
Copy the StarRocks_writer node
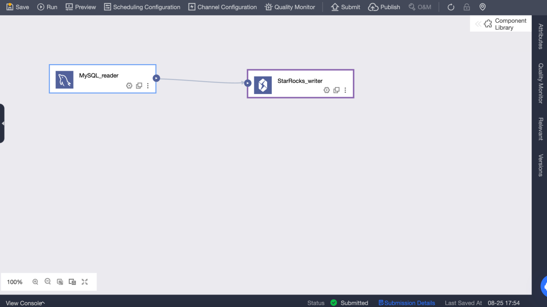[x=336, y=90]
